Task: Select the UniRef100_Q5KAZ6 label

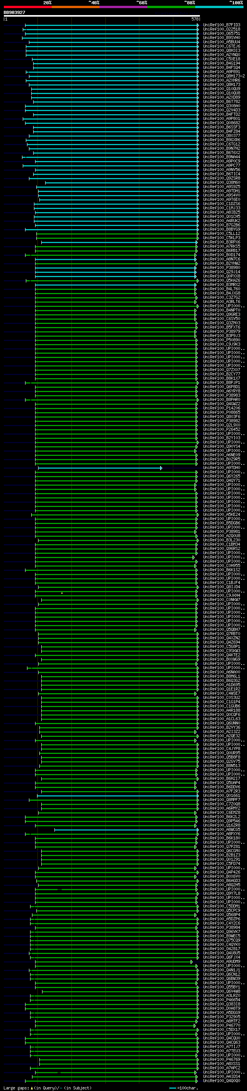Action: coord(222,280)
